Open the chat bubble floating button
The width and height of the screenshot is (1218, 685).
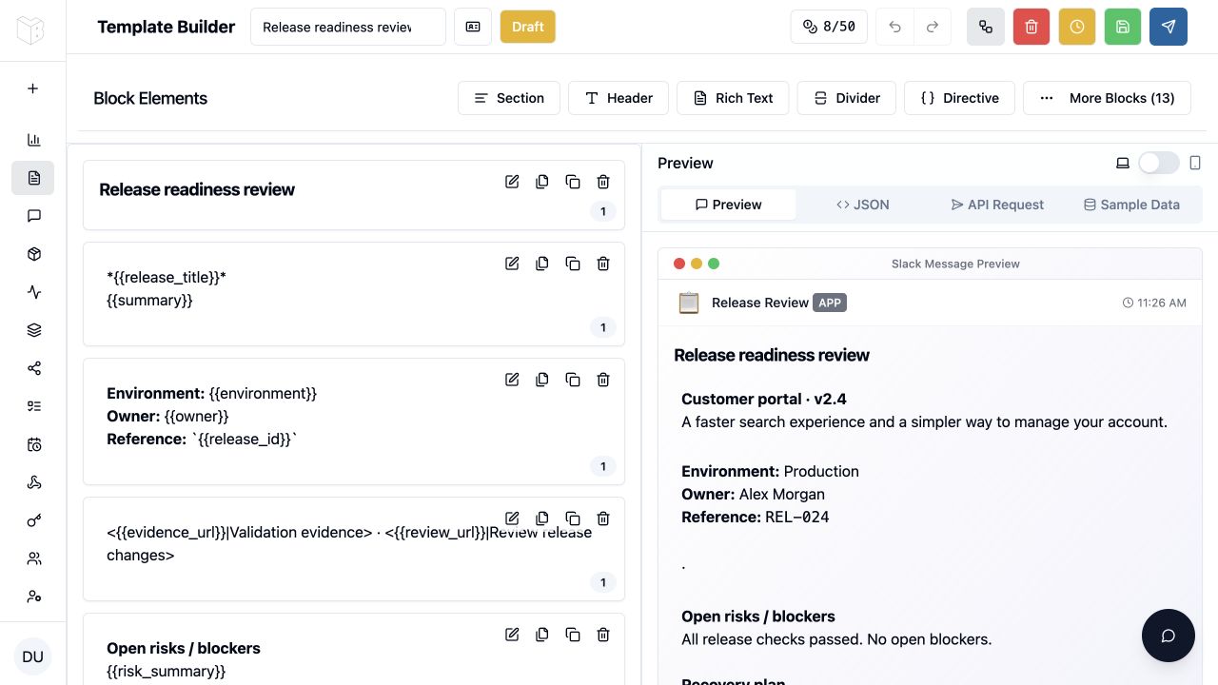point(1169,636)
